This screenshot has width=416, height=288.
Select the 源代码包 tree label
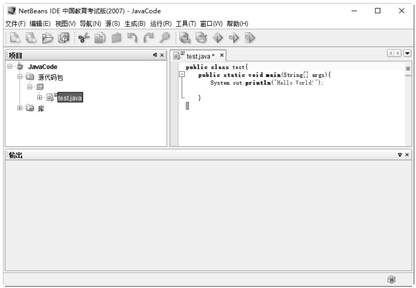pos(50,77)
